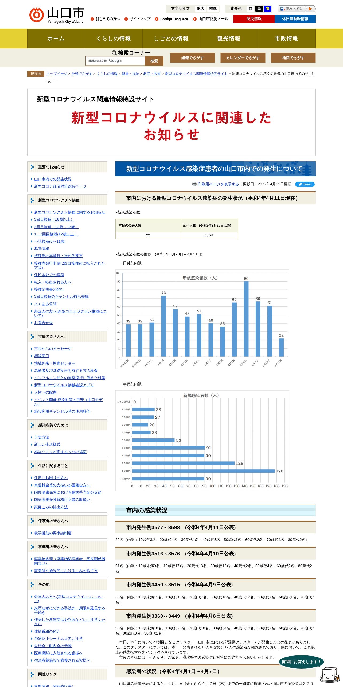Open 新型コロナウイルス接触確認アプリ sidebar link
The image size is (343, 687).
[x=64, y=385]
